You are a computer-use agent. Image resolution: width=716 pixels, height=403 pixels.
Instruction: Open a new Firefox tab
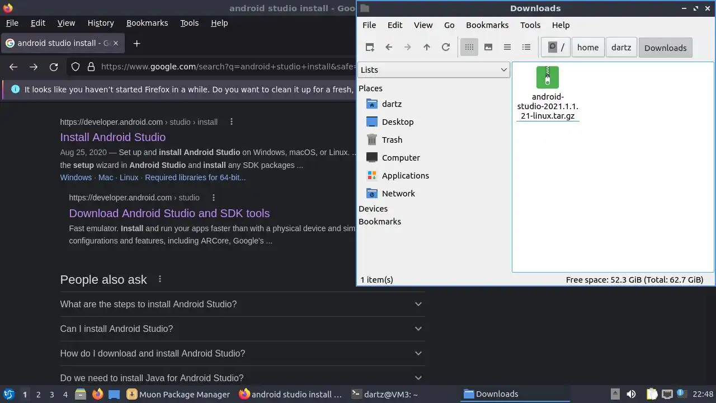pyautogui.click(x=136, y=43)
